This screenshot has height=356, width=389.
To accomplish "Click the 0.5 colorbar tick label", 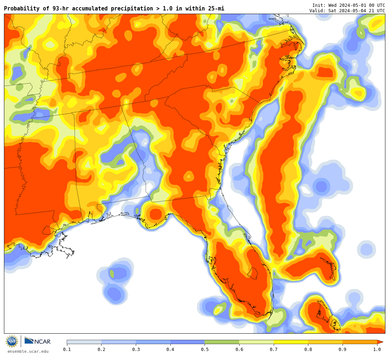I will coord(205,350).
